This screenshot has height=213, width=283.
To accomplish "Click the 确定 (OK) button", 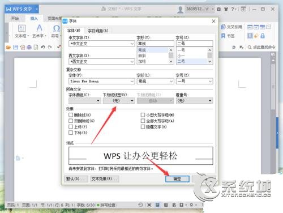I will (177, 179).
